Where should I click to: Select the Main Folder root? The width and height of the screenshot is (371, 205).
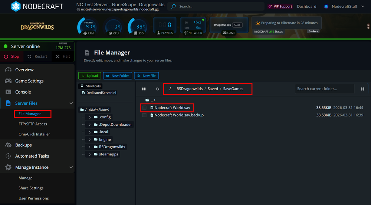(95, 110)
